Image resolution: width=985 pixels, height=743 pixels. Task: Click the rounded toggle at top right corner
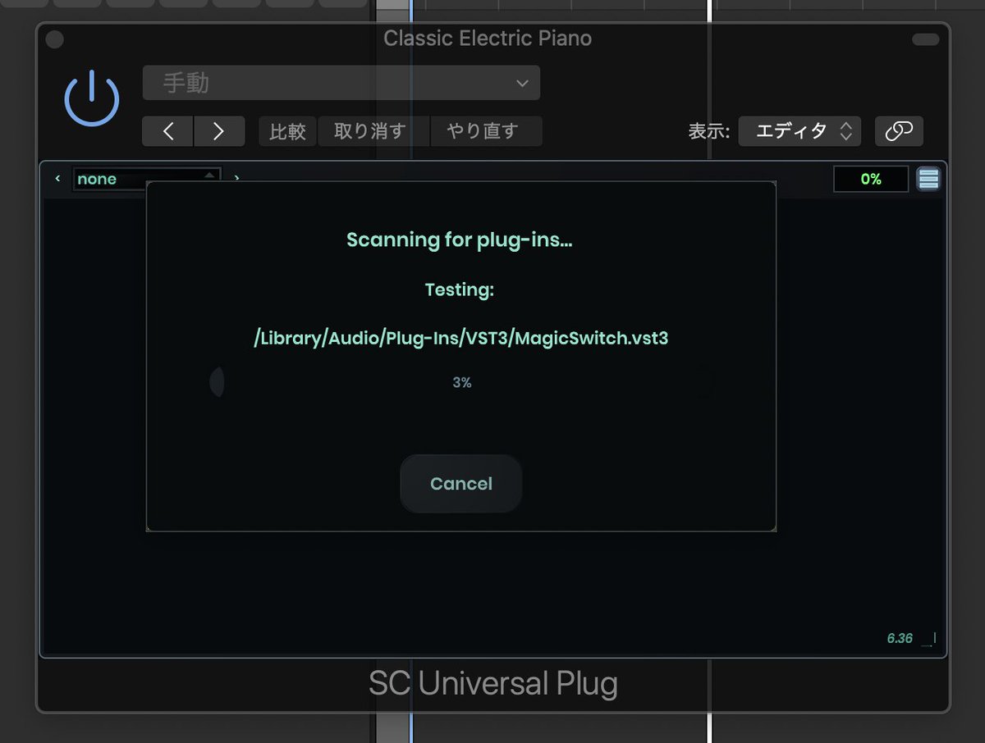(x=924, y=38)
